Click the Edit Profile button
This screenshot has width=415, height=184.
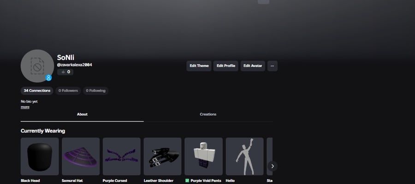coord(226,66)
